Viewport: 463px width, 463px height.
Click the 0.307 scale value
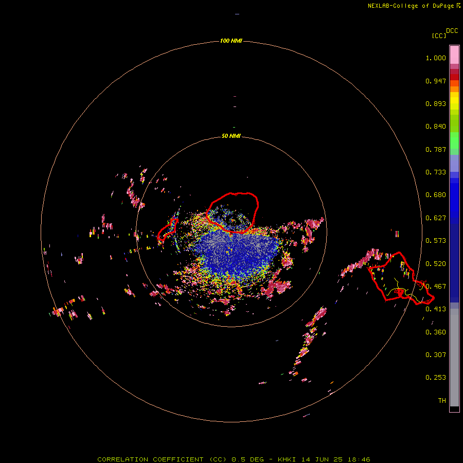[436, 355]
